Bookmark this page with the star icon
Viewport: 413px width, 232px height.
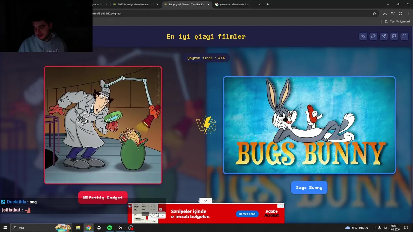pyautogui.click(x=374, y=14)
